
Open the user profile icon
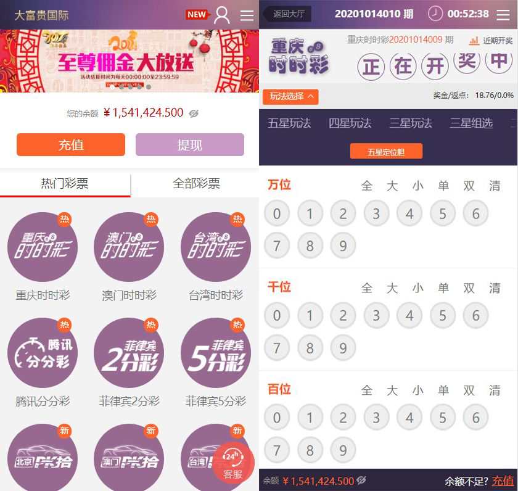222,15
